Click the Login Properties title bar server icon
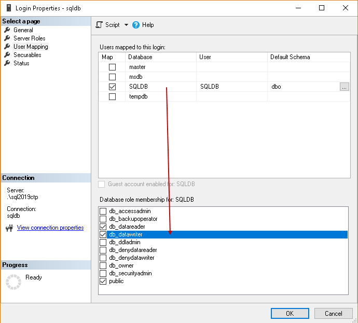 coord(9,8)
